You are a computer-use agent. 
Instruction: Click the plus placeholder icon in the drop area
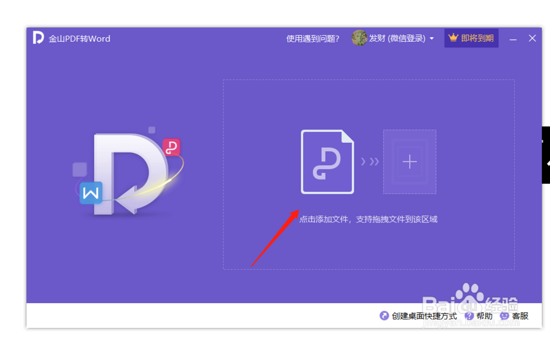click(x=409, y=161)
